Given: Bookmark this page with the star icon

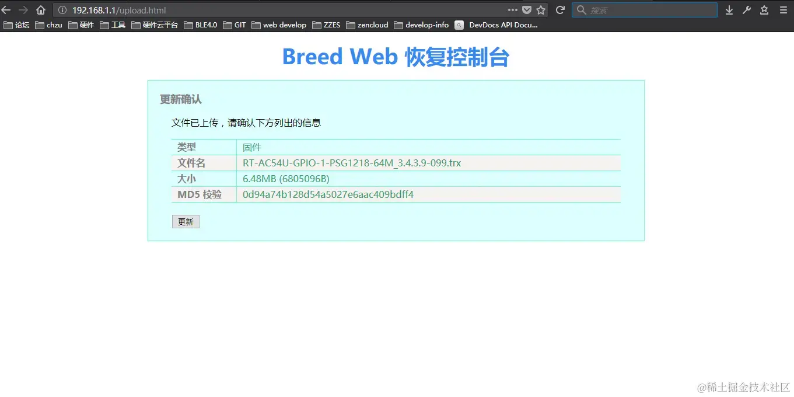Looking at the screenshot, I should [540, 9].
